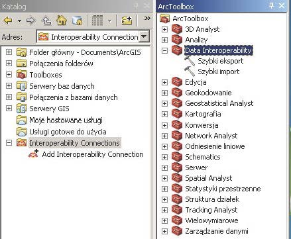This screenshot has height=239, width=291.
Task: Select the Moje hostowane usługi item
Action: point(66,120)
